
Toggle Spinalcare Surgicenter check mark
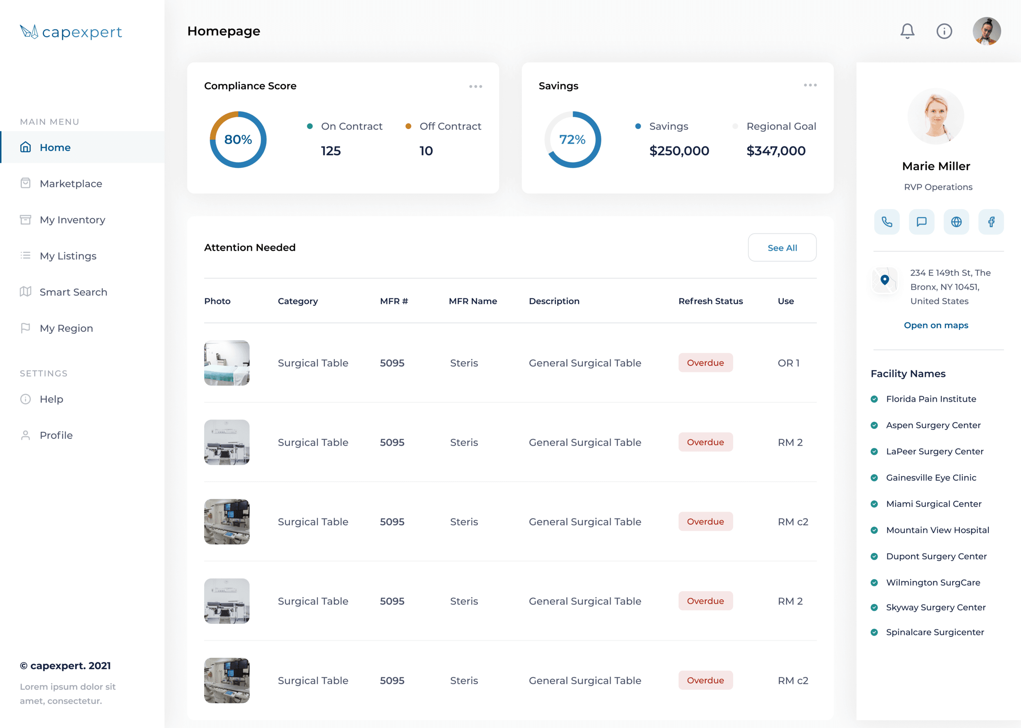(x=874, y=632)
